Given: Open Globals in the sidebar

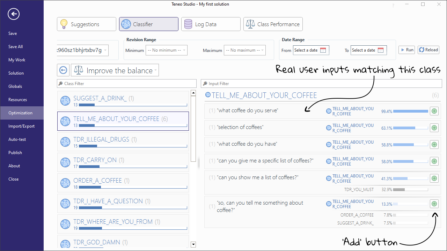Looking at the screenshot, I should point(22,86).
